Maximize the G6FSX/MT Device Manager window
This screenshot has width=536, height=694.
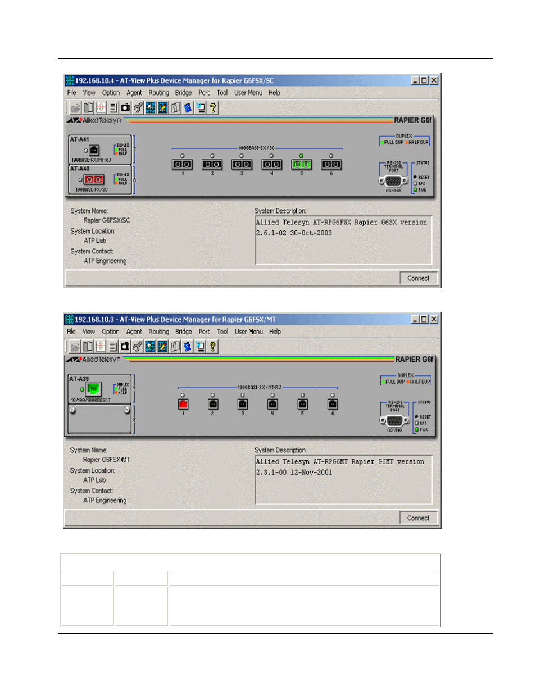coord(424,319)
